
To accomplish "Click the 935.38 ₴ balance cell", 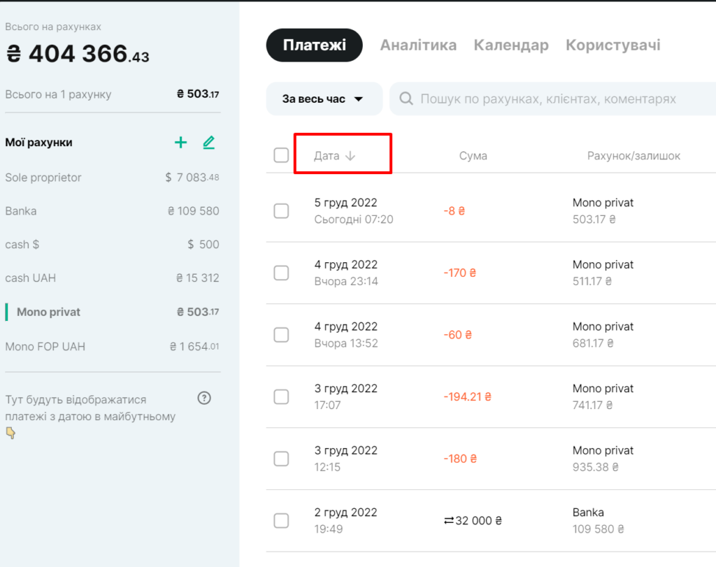I will point(596,467).
